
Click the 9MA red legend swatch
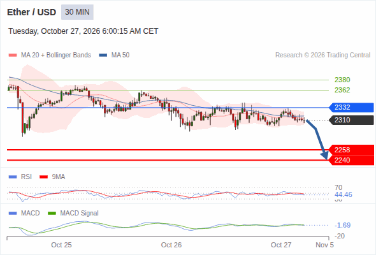[x=43, y=177]
